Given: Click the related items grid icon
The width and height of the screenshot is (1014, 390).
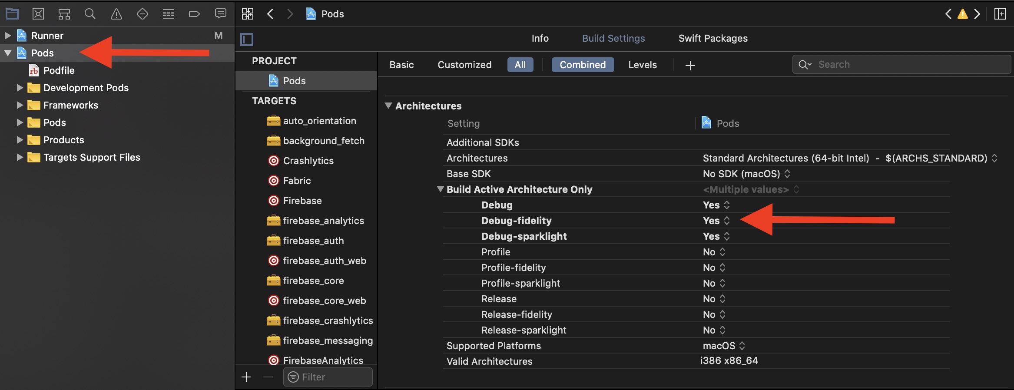Looking at the screenshot, I should (248, 14).
